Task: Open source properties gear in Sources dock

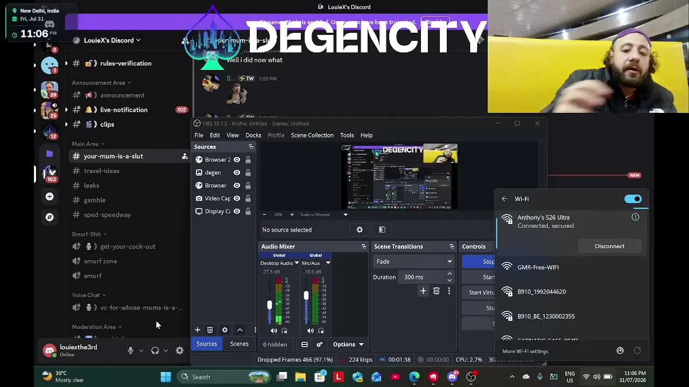Action: tap(225, 330)
